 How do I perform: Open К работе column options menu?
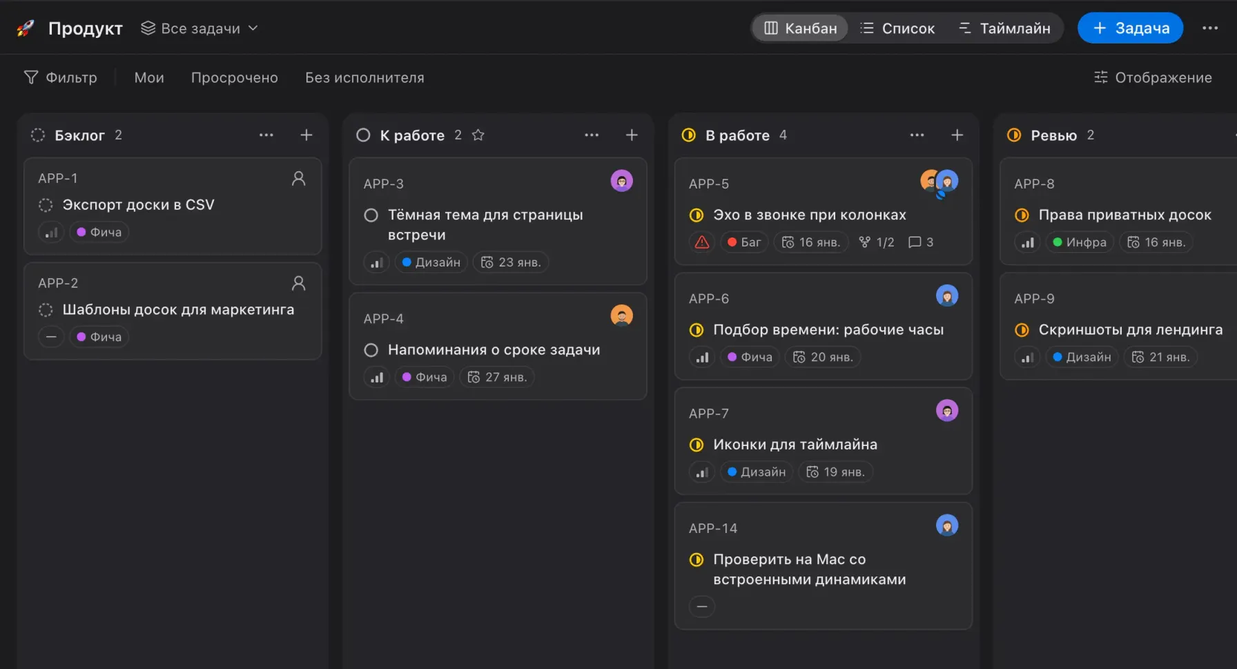click(592, 135)
